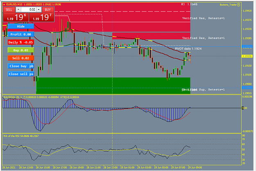Click the Hide panel button

pyautogui.click(x=21, y=26)
